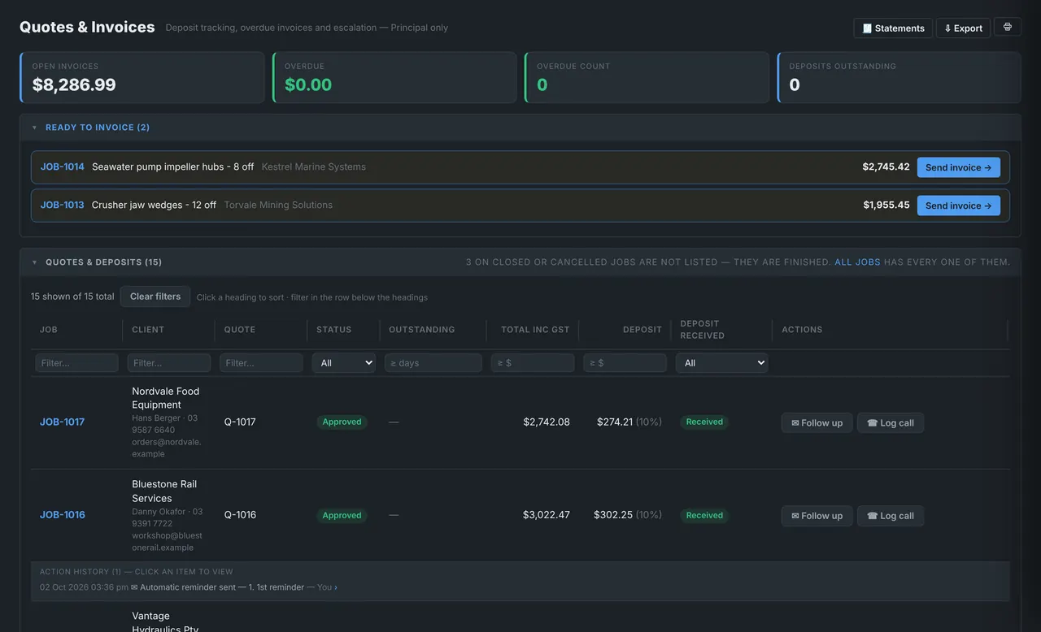Sort by the Deposit column heading

click(x=642, y=330)
